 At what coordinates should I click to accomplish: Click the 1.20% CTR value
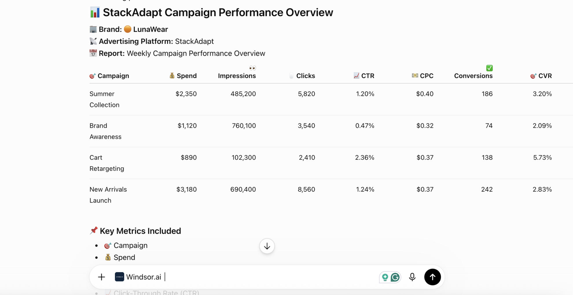pos(365,94)
